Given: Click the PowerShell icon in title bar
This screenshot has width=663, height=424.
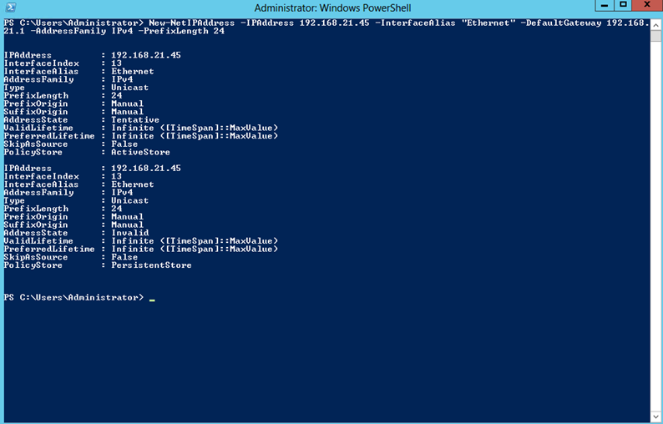Looking at the screenshot, I should point(11,8).
